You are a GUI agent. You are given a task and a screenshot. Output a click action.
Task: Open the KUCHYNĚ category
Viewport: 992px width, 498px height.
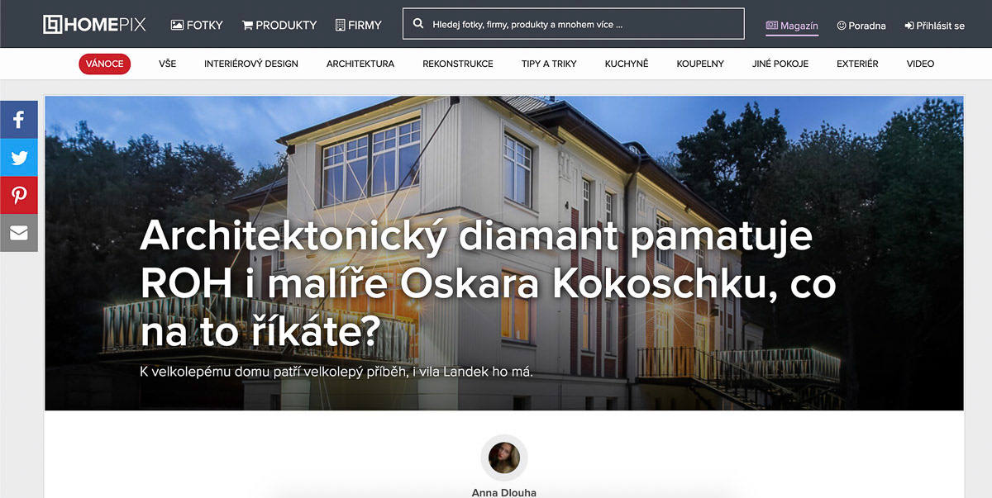627,64
